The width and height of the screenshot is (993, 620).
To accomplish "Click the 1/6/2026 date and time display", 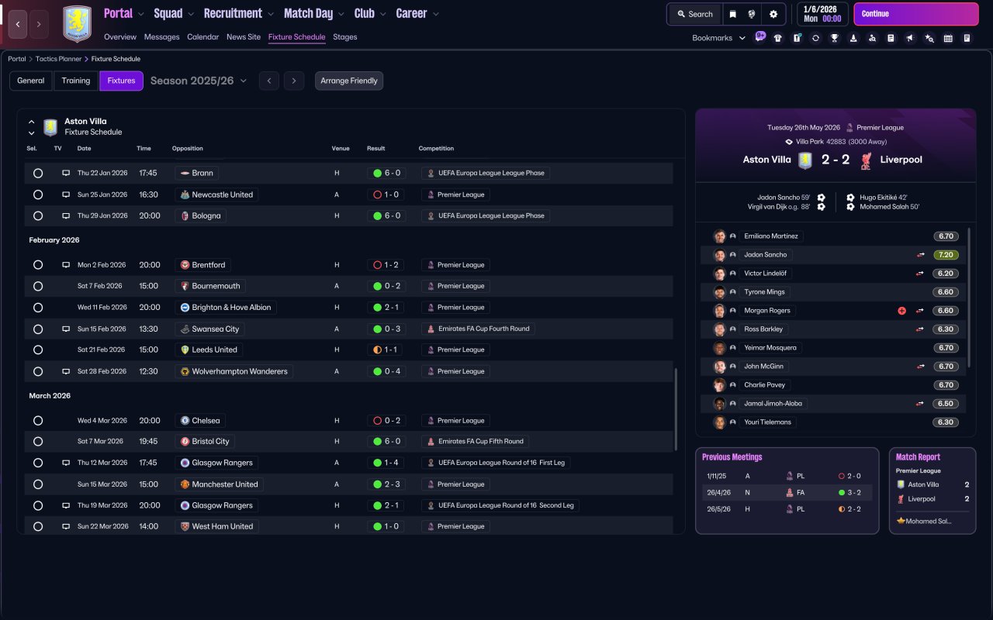I will pyautogui.click(x=822, y=14).
